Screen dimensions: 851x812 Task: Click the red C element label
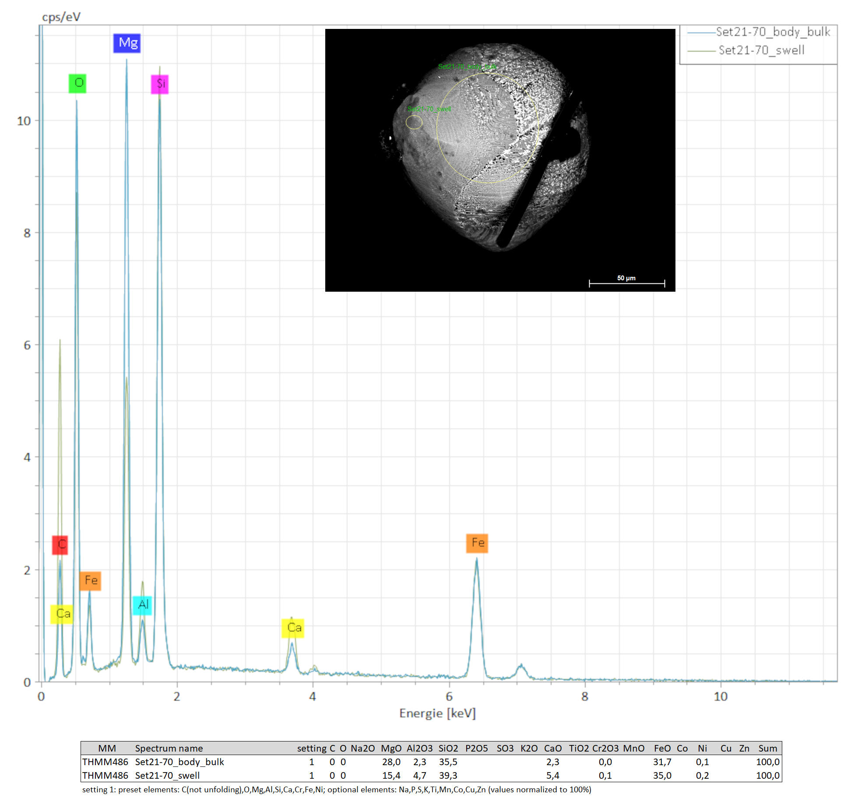(60, 544)
